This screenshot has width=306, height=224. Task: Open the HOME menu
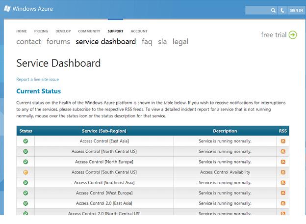[22, 31]
